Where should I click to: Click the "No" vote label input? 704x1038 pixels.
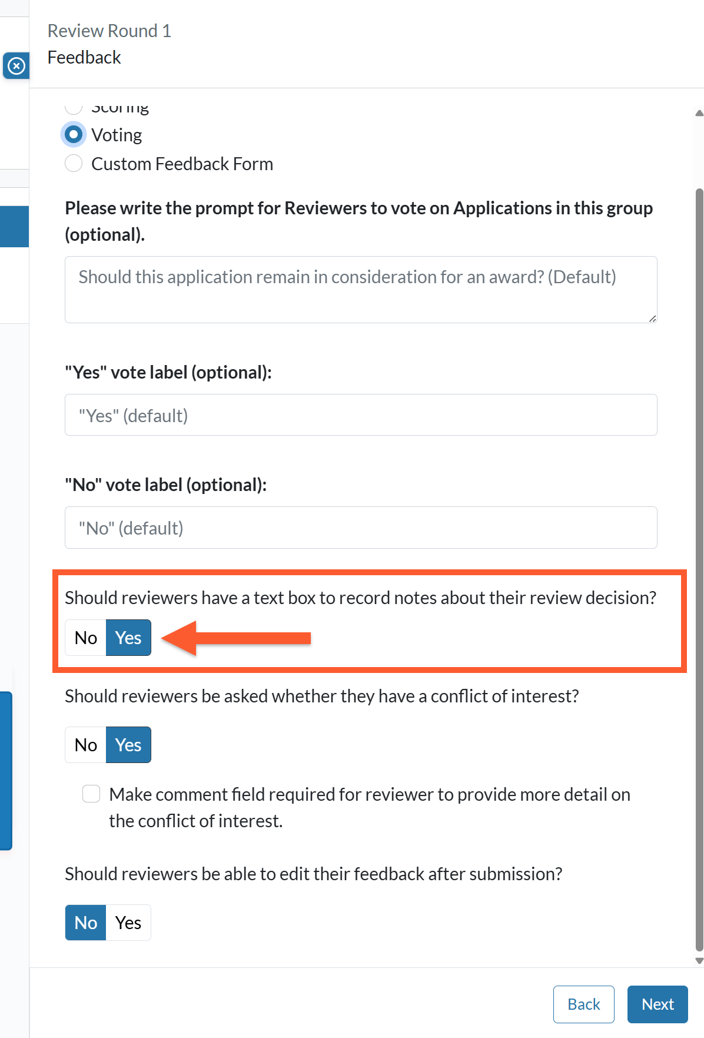click(361, 528)
